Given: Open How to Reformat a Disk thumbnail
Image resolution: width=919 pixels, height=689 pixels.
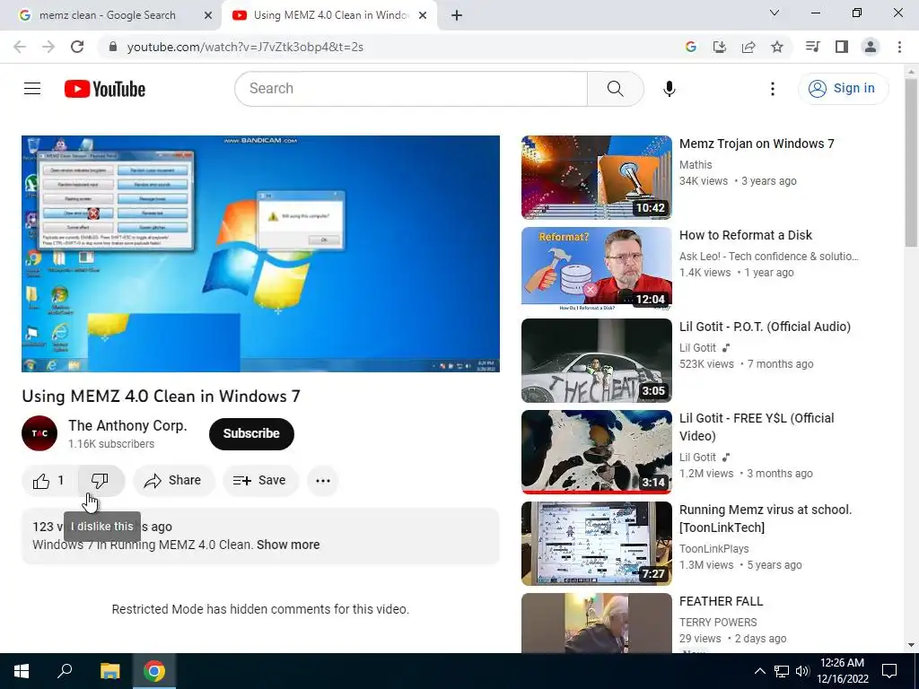Looking at the screenshot, I should tap(597, 269).
